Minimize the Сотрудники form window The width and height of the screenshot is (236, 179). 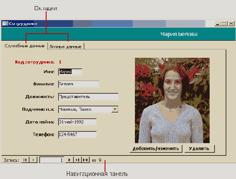tap(218, 24)
